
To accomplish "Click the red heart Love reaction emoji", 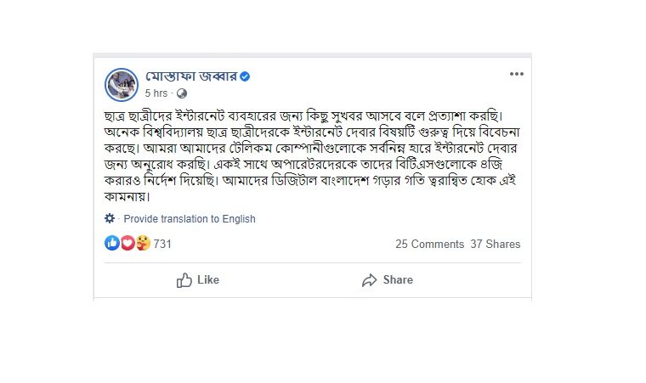I will point(127,244).
